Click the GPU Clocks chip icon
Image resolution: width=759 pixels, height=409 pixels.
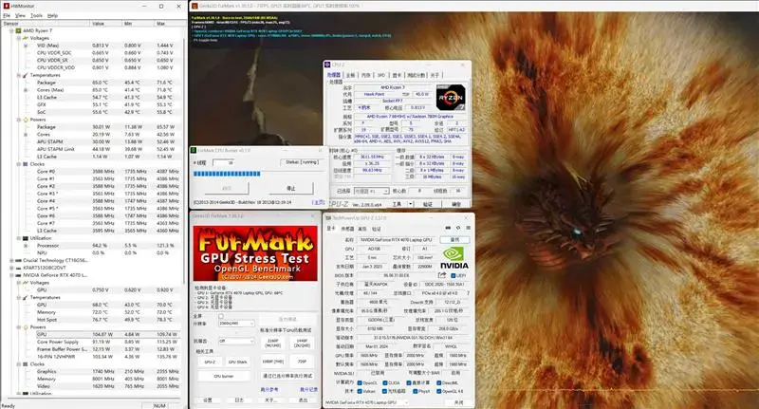click(26, 364)
